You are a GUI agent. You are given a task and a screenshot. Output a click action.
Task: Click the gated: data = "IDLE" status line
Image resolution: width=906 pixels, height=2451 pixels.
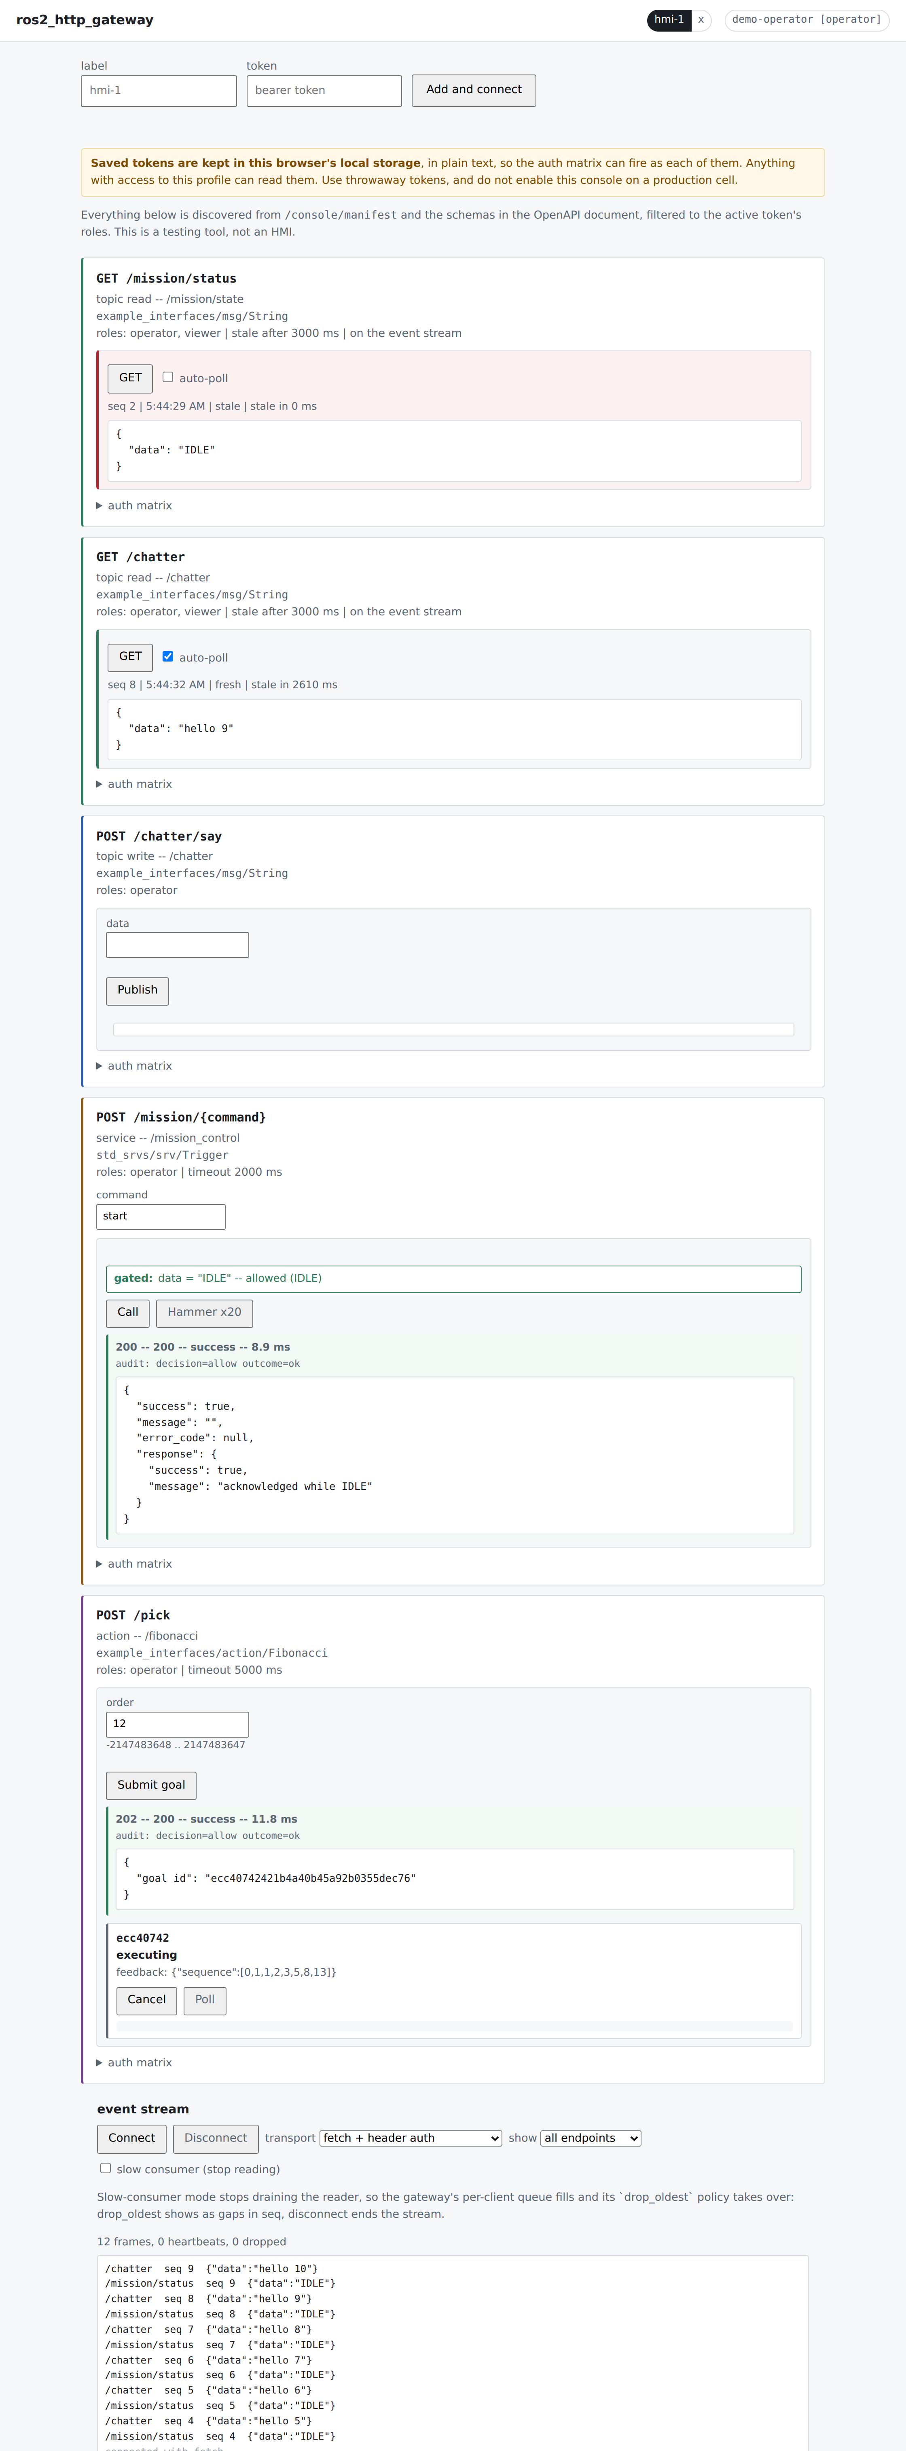point(453,1280)
